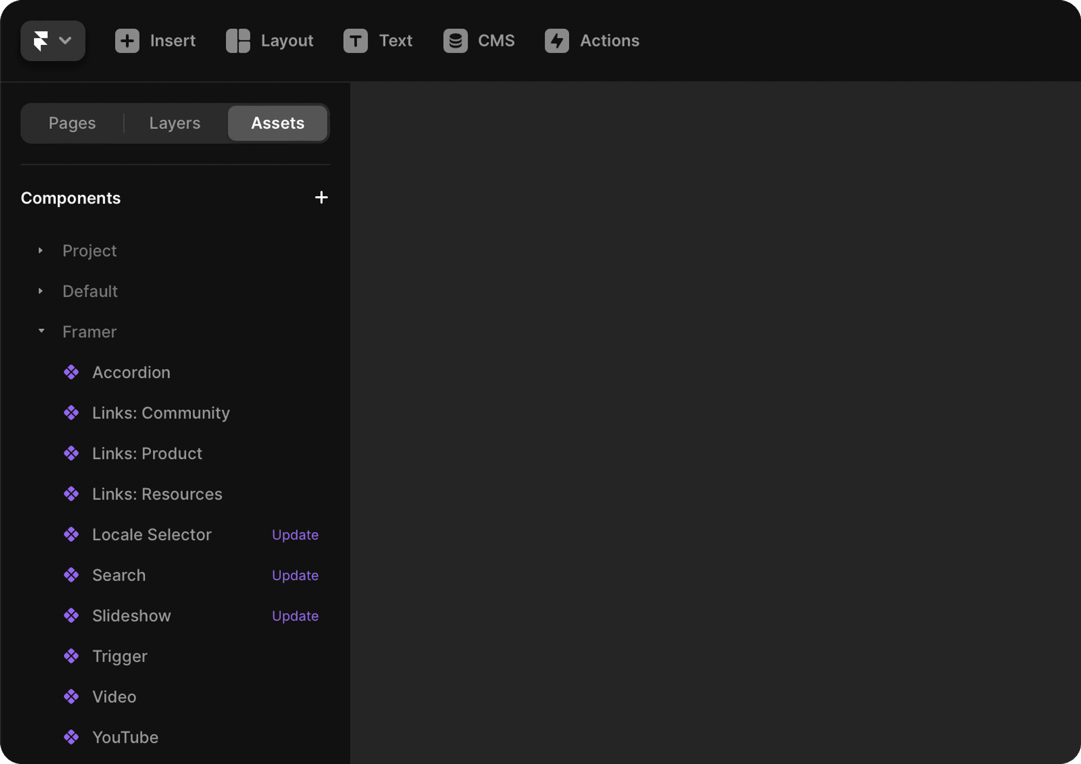The image size is (1081, 764).
Task: Click the Actions lightning icon
Action: [557, 41]
